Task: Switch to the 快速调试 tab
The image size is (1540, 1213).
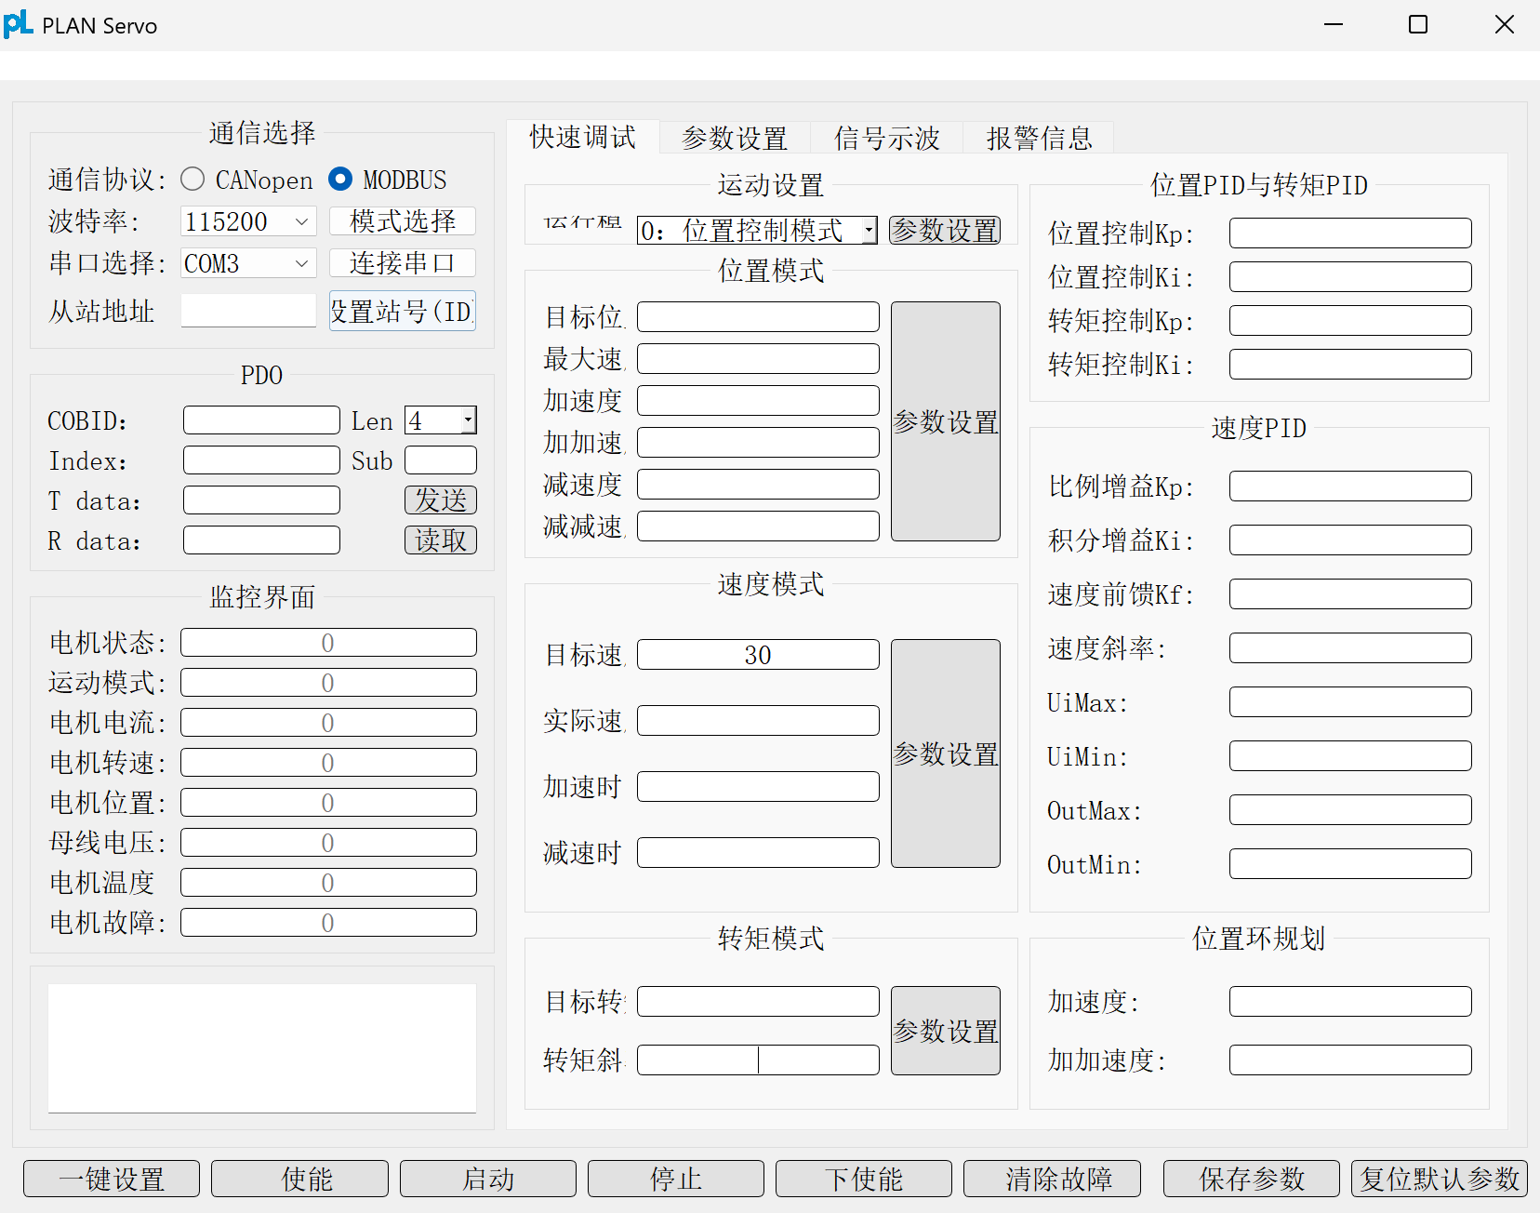Action: [583, 137]
